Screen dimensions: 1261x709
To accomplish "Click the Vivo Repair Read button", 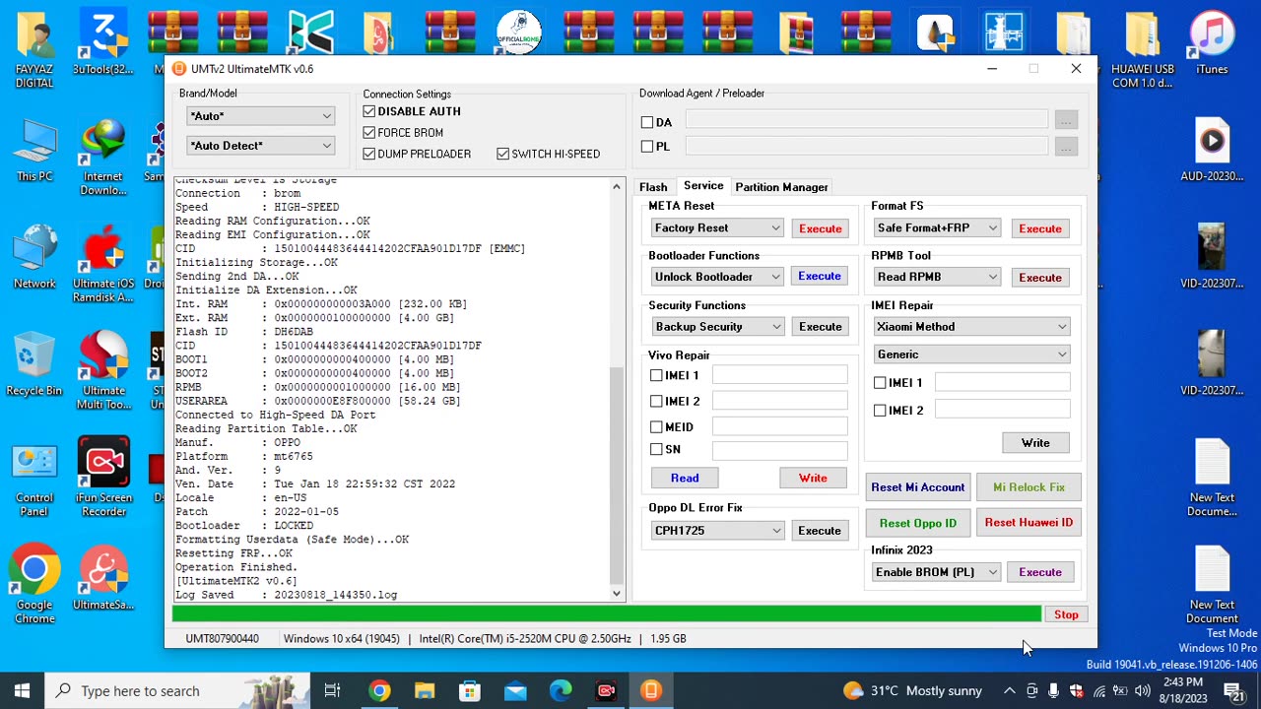I will coord(685,478).
